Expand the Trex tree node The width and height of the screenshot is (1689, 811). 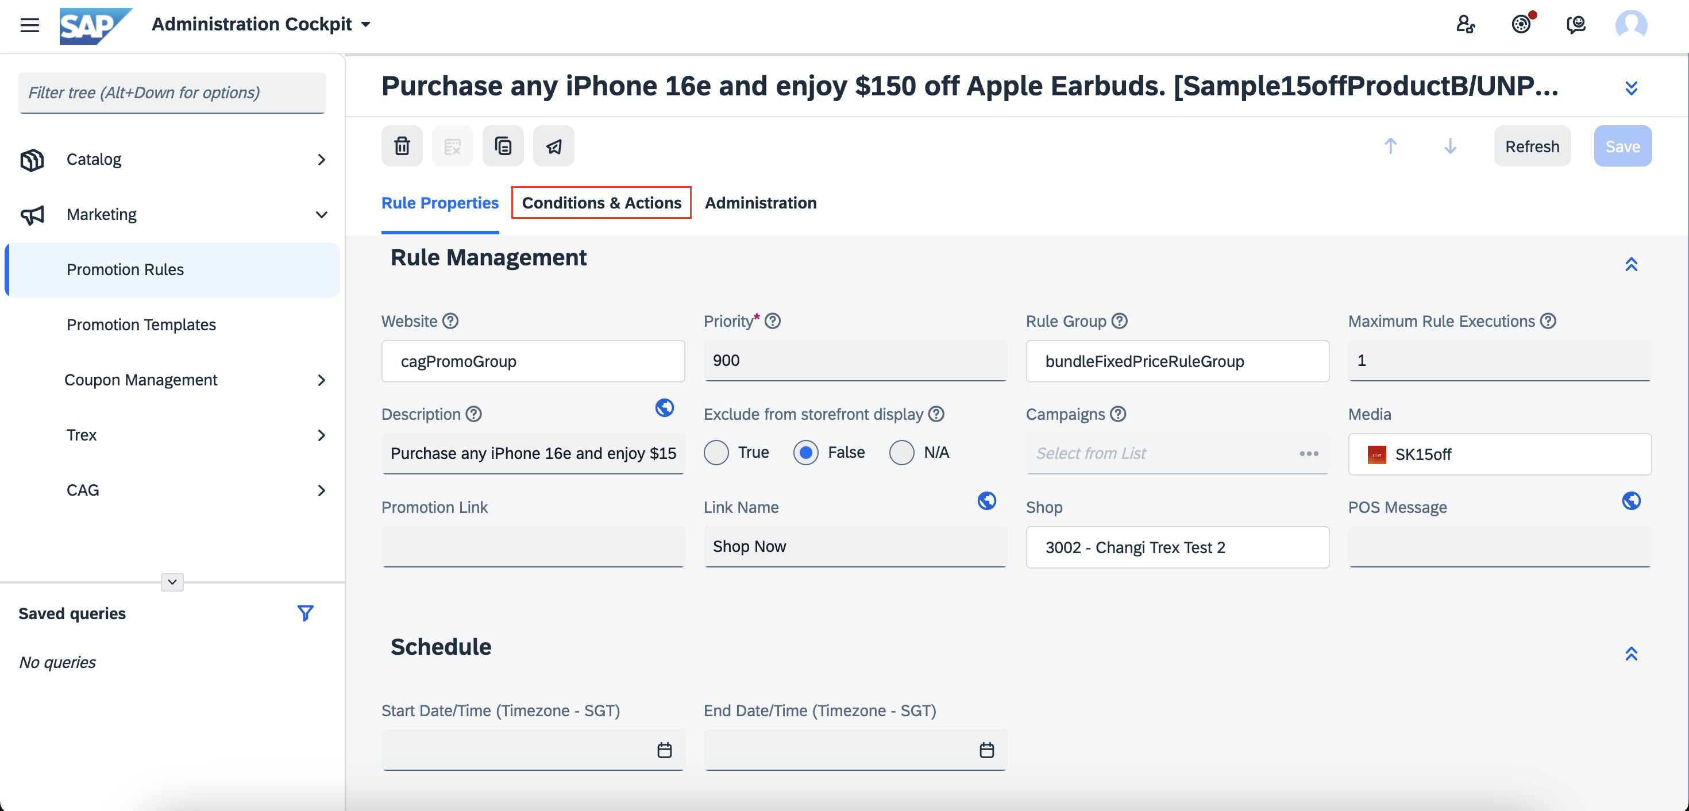coord(321,435)
